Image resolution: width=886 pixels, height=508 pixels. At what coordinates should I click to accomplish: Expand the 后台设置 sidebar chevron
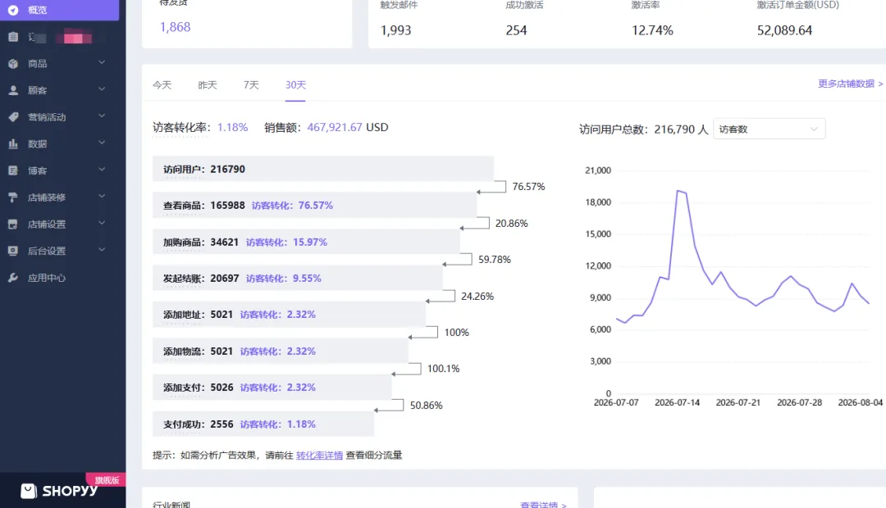(102, 250)
